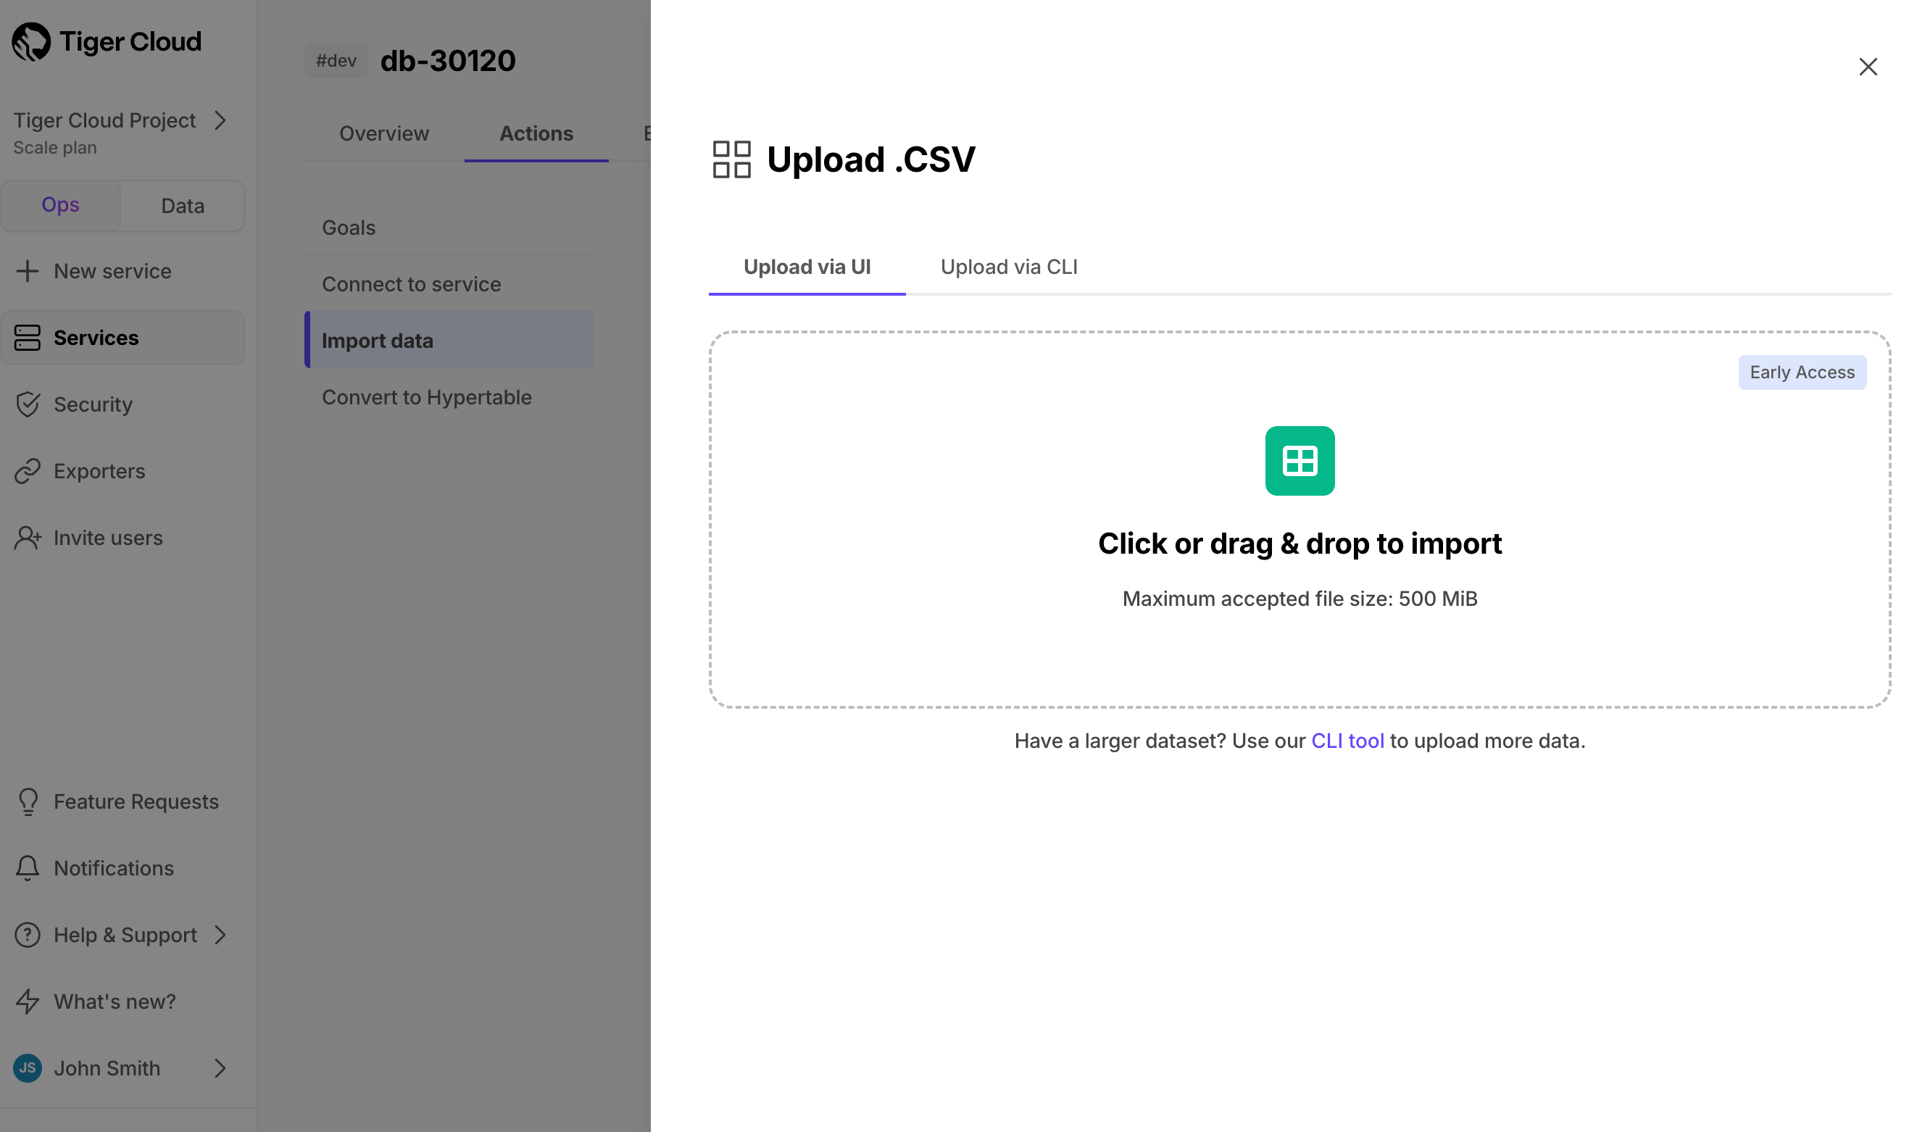
Task: Click the Tiger Cloud logo
Action: point(107,42)
